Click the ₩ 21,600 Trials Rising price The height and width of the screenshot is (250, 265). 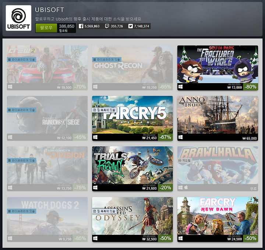coord(149,188)
